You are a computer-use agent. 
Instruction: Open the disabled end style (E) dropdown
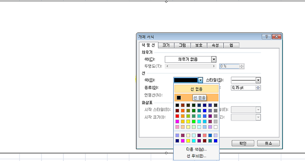246,110
